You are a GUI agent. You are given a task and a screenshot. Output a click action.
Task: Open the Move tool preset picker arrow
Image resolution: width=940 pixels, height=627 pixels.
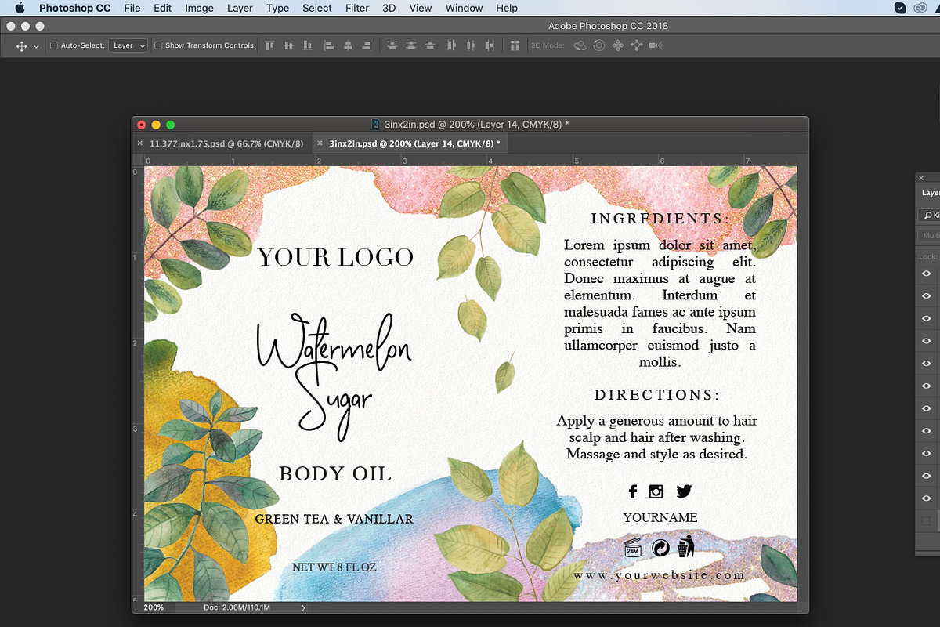pos(36,47)
